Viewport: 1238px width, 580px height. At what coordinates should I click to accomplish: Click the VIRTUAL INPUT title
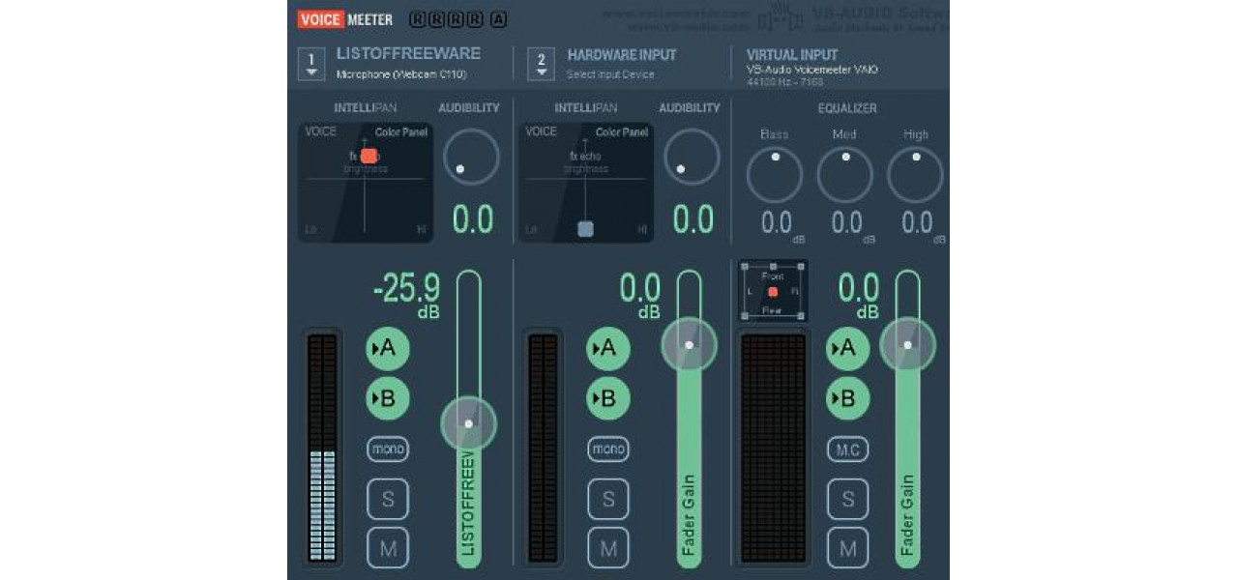[x=792, y=55]
